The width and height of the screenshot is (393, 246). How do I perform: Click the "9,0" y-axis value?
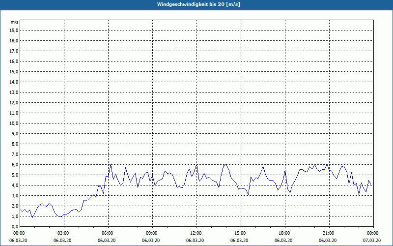point(15,133)
